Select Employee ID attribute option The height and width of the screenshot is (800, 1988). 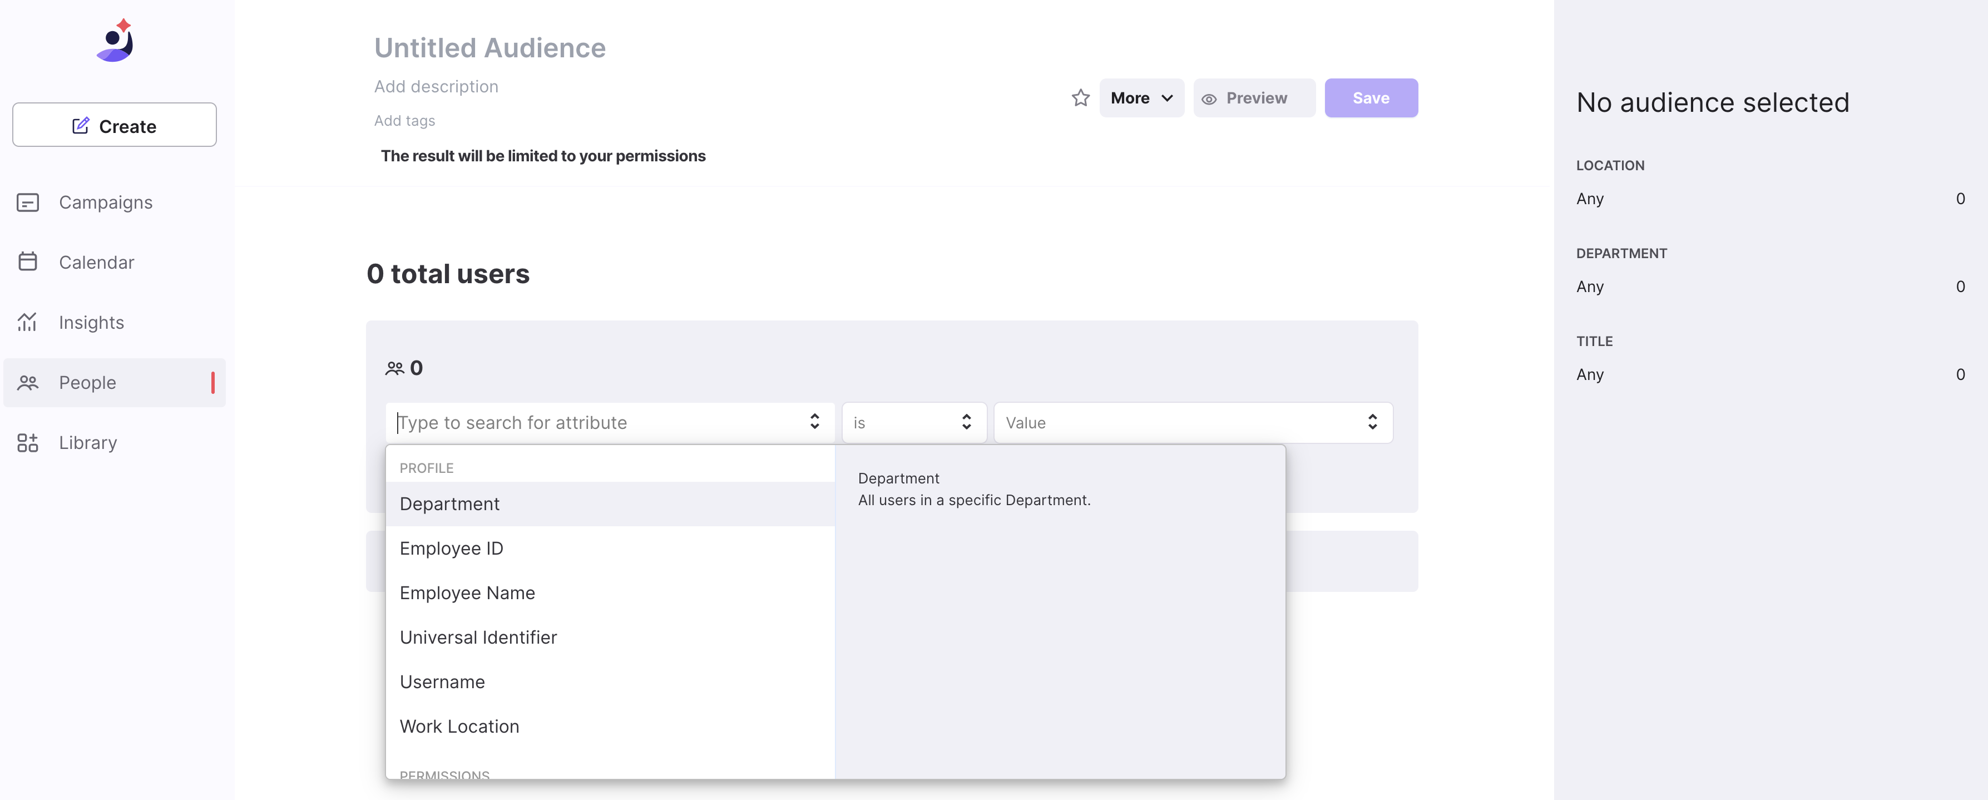(610, 549)
